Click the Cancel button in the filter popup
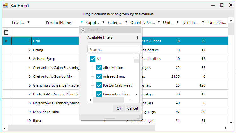 [x=132, y=108]
